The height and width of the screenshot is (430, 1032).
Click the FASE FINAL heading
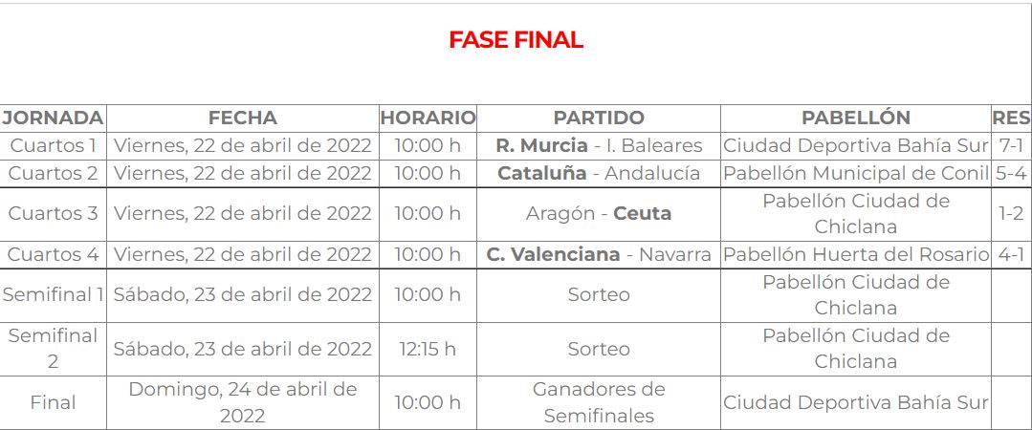pyautogui.click(x=516, y=40)
